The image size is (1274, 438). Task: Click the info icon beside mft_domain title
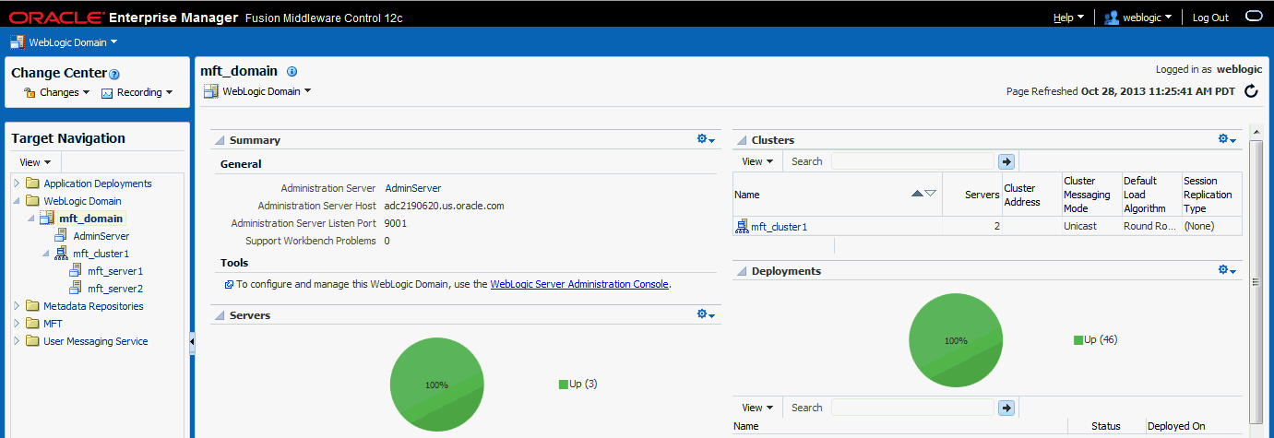pos(292,71)
